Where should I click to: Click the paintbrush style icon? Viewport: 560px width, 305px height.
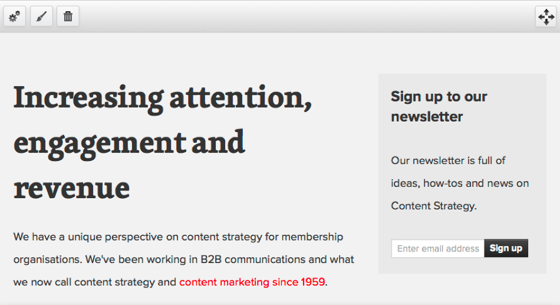pos(41,17)
